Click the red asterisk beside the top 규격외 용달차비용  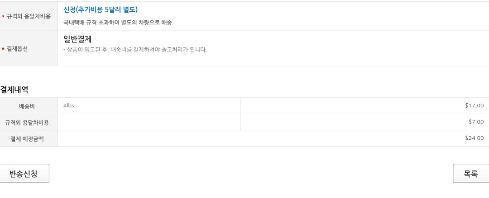coord(3,17)
